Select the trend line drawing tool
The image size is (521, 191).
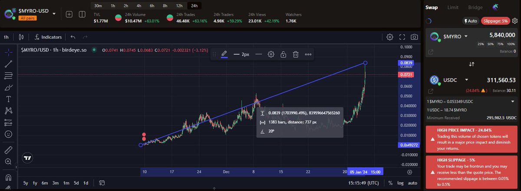tap(8, 64)
